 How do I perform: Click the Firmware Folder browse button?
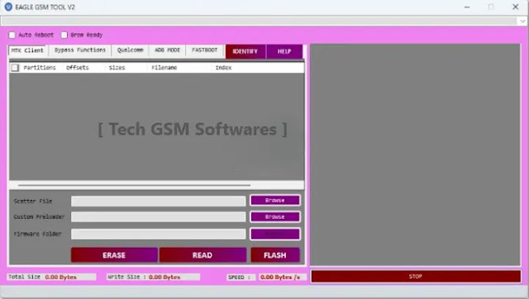pyautogui.click(x=275, y=234)
